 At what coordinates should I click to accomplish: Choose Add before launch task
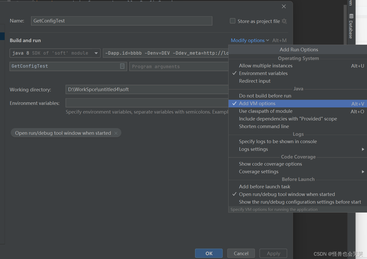tap(264, 187)
